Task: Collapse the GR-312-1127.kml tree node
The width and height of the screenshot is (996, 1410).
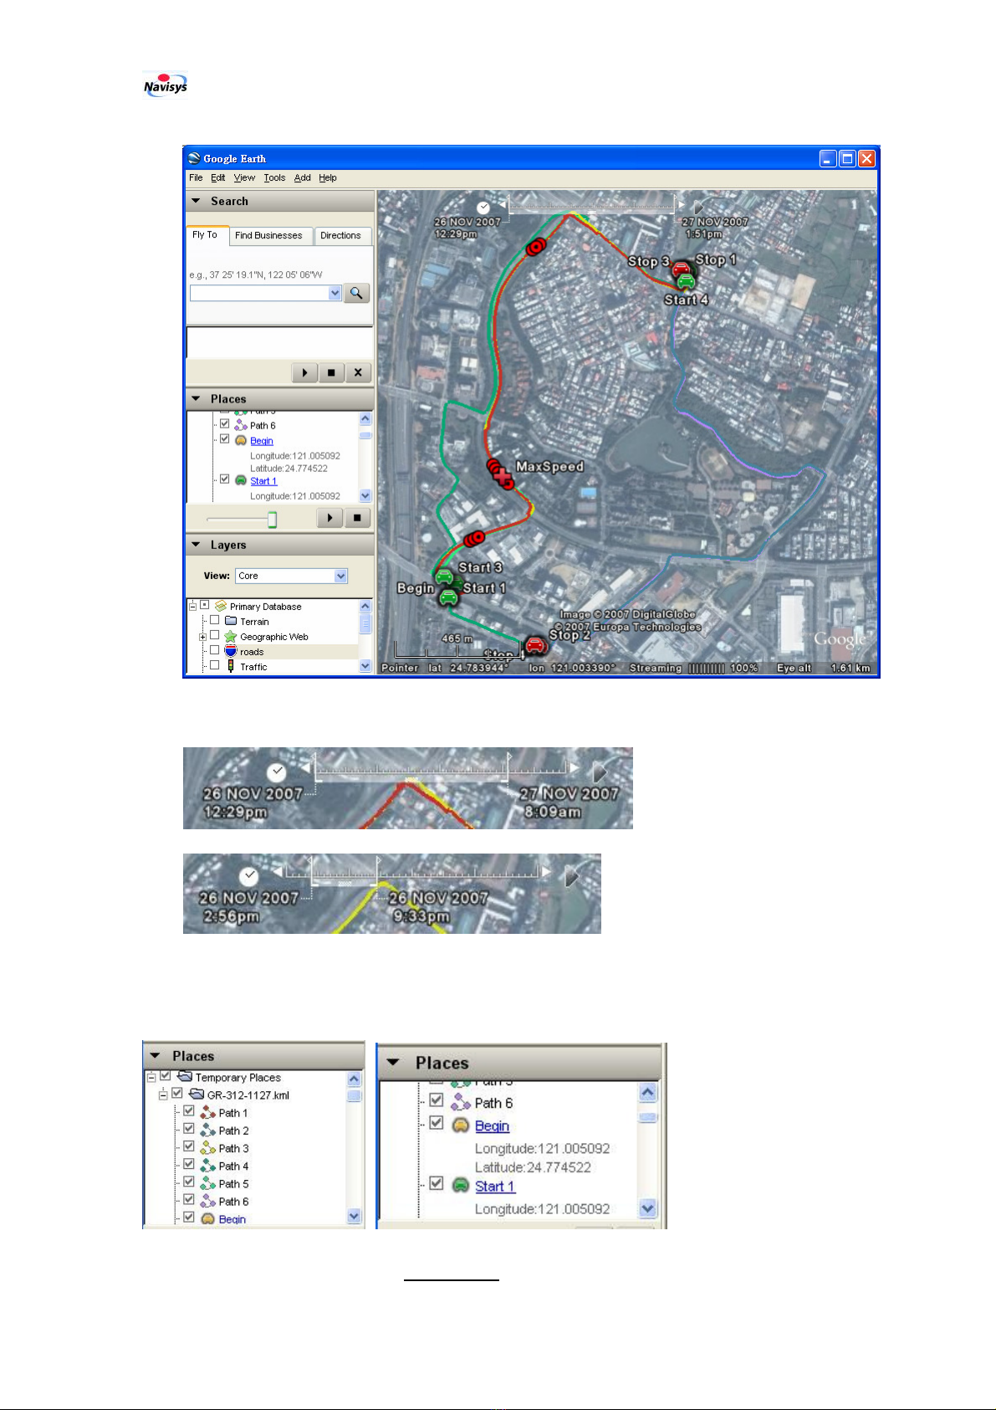Action: point(164,1095)
